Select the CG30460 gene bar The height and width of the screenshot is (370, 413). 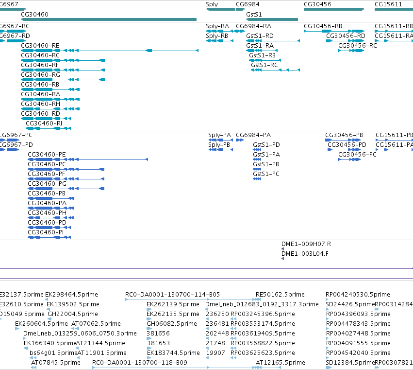109,19
